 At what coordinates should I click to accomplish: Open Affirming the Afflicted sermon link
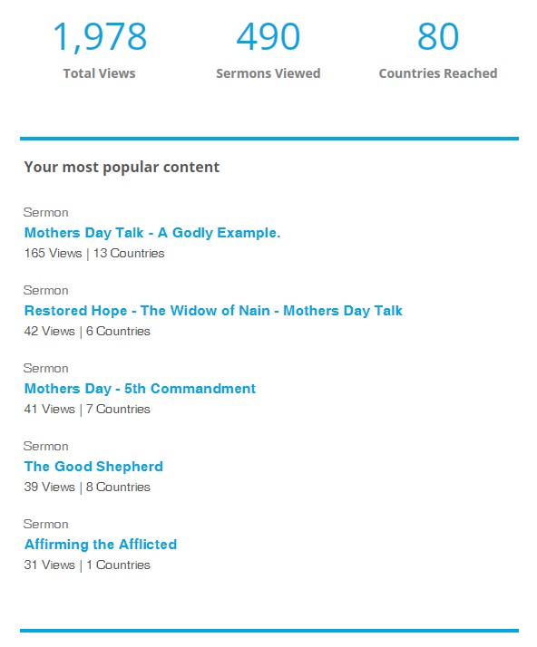click(x=101, y=545)
